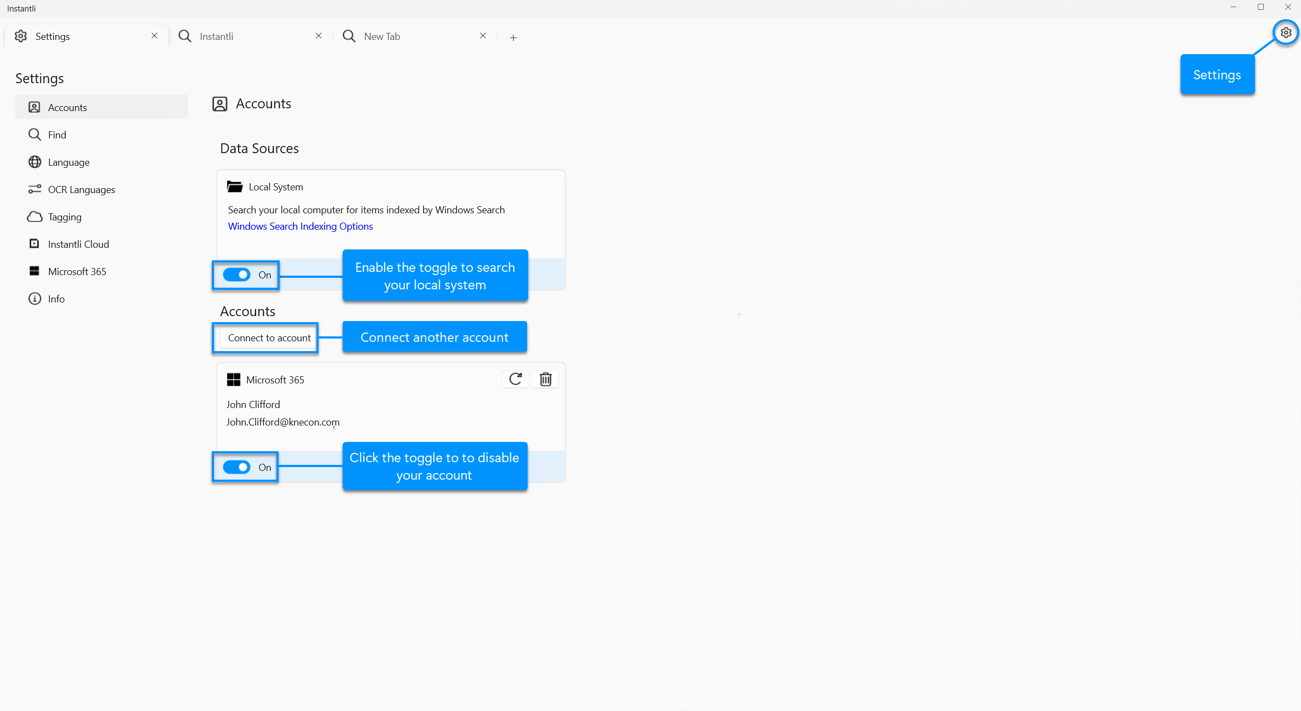Screen dimensions: 1301x711
Task: Click the Data Sources heading
Action: tap(259, 148)
